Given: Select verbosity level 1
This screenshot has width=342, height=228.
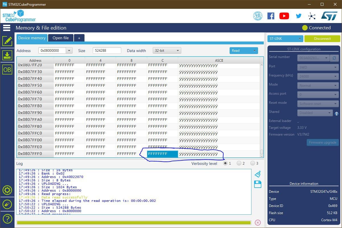Looking at the screenshot, I should pyautogui.click(x=225, y=163).
